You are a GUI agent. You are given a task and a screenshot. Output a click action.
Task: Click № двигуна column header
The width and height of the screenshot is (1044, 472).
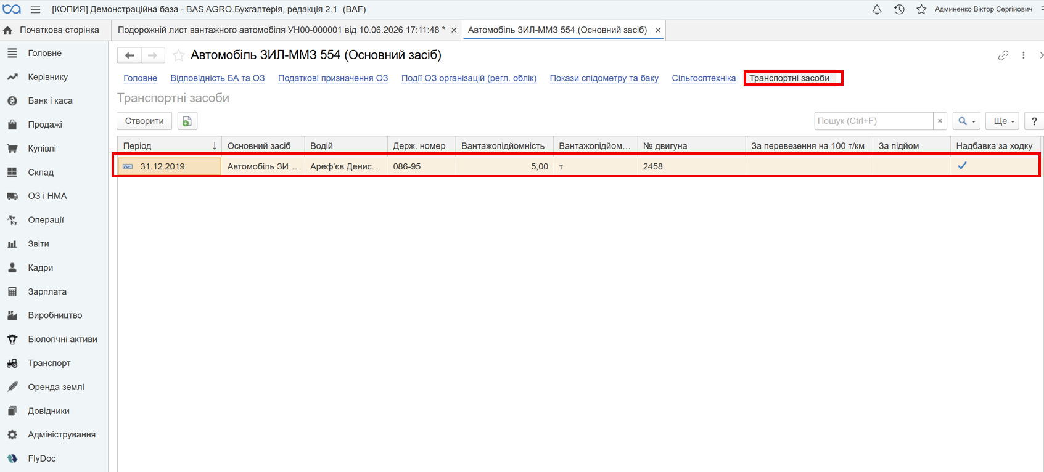tap(691, 146)
